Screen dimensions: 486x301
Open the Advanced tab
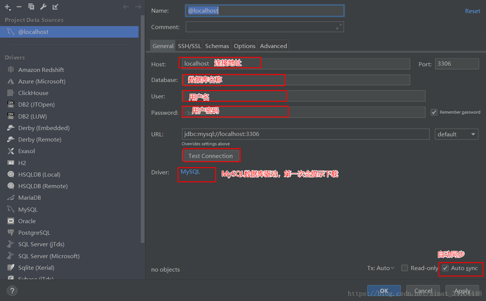click(x=273, y=46)
